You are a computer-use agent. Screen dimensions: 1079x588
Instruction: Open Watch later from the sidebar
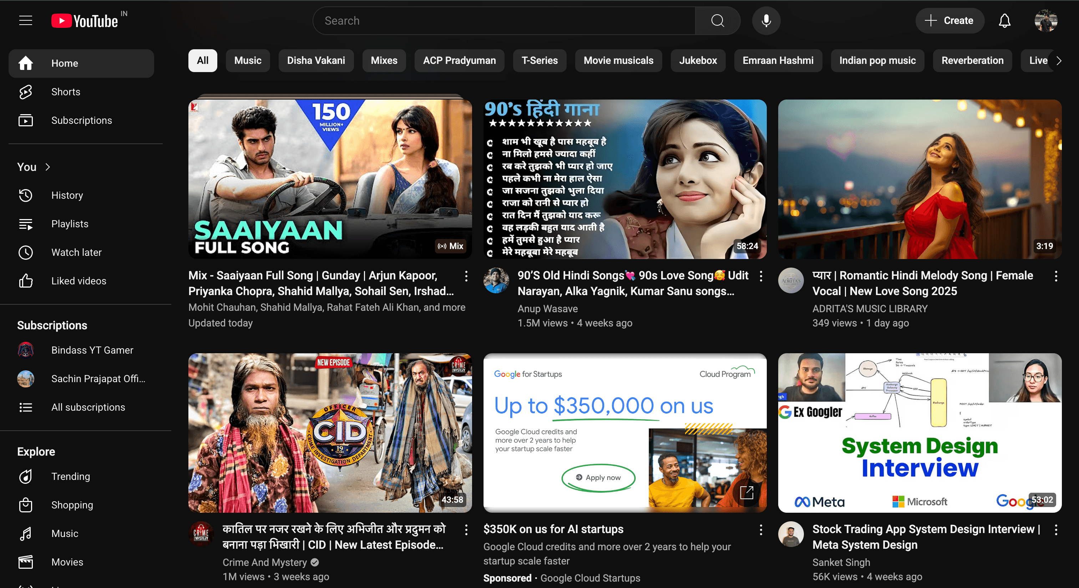(x=76, y=252)
